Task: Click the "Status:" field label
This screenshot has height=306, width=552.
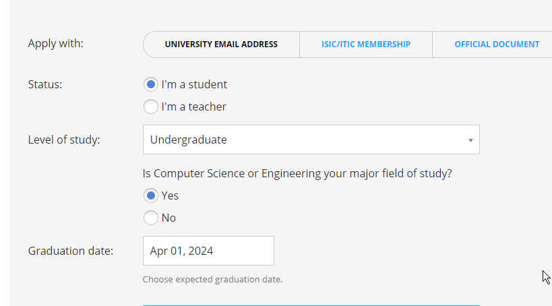Action: (x=45, y=84)
